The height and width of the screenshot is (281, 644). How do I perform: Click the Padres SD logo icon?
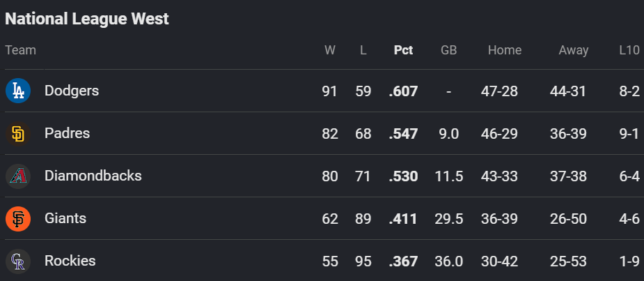pos(18,133)
